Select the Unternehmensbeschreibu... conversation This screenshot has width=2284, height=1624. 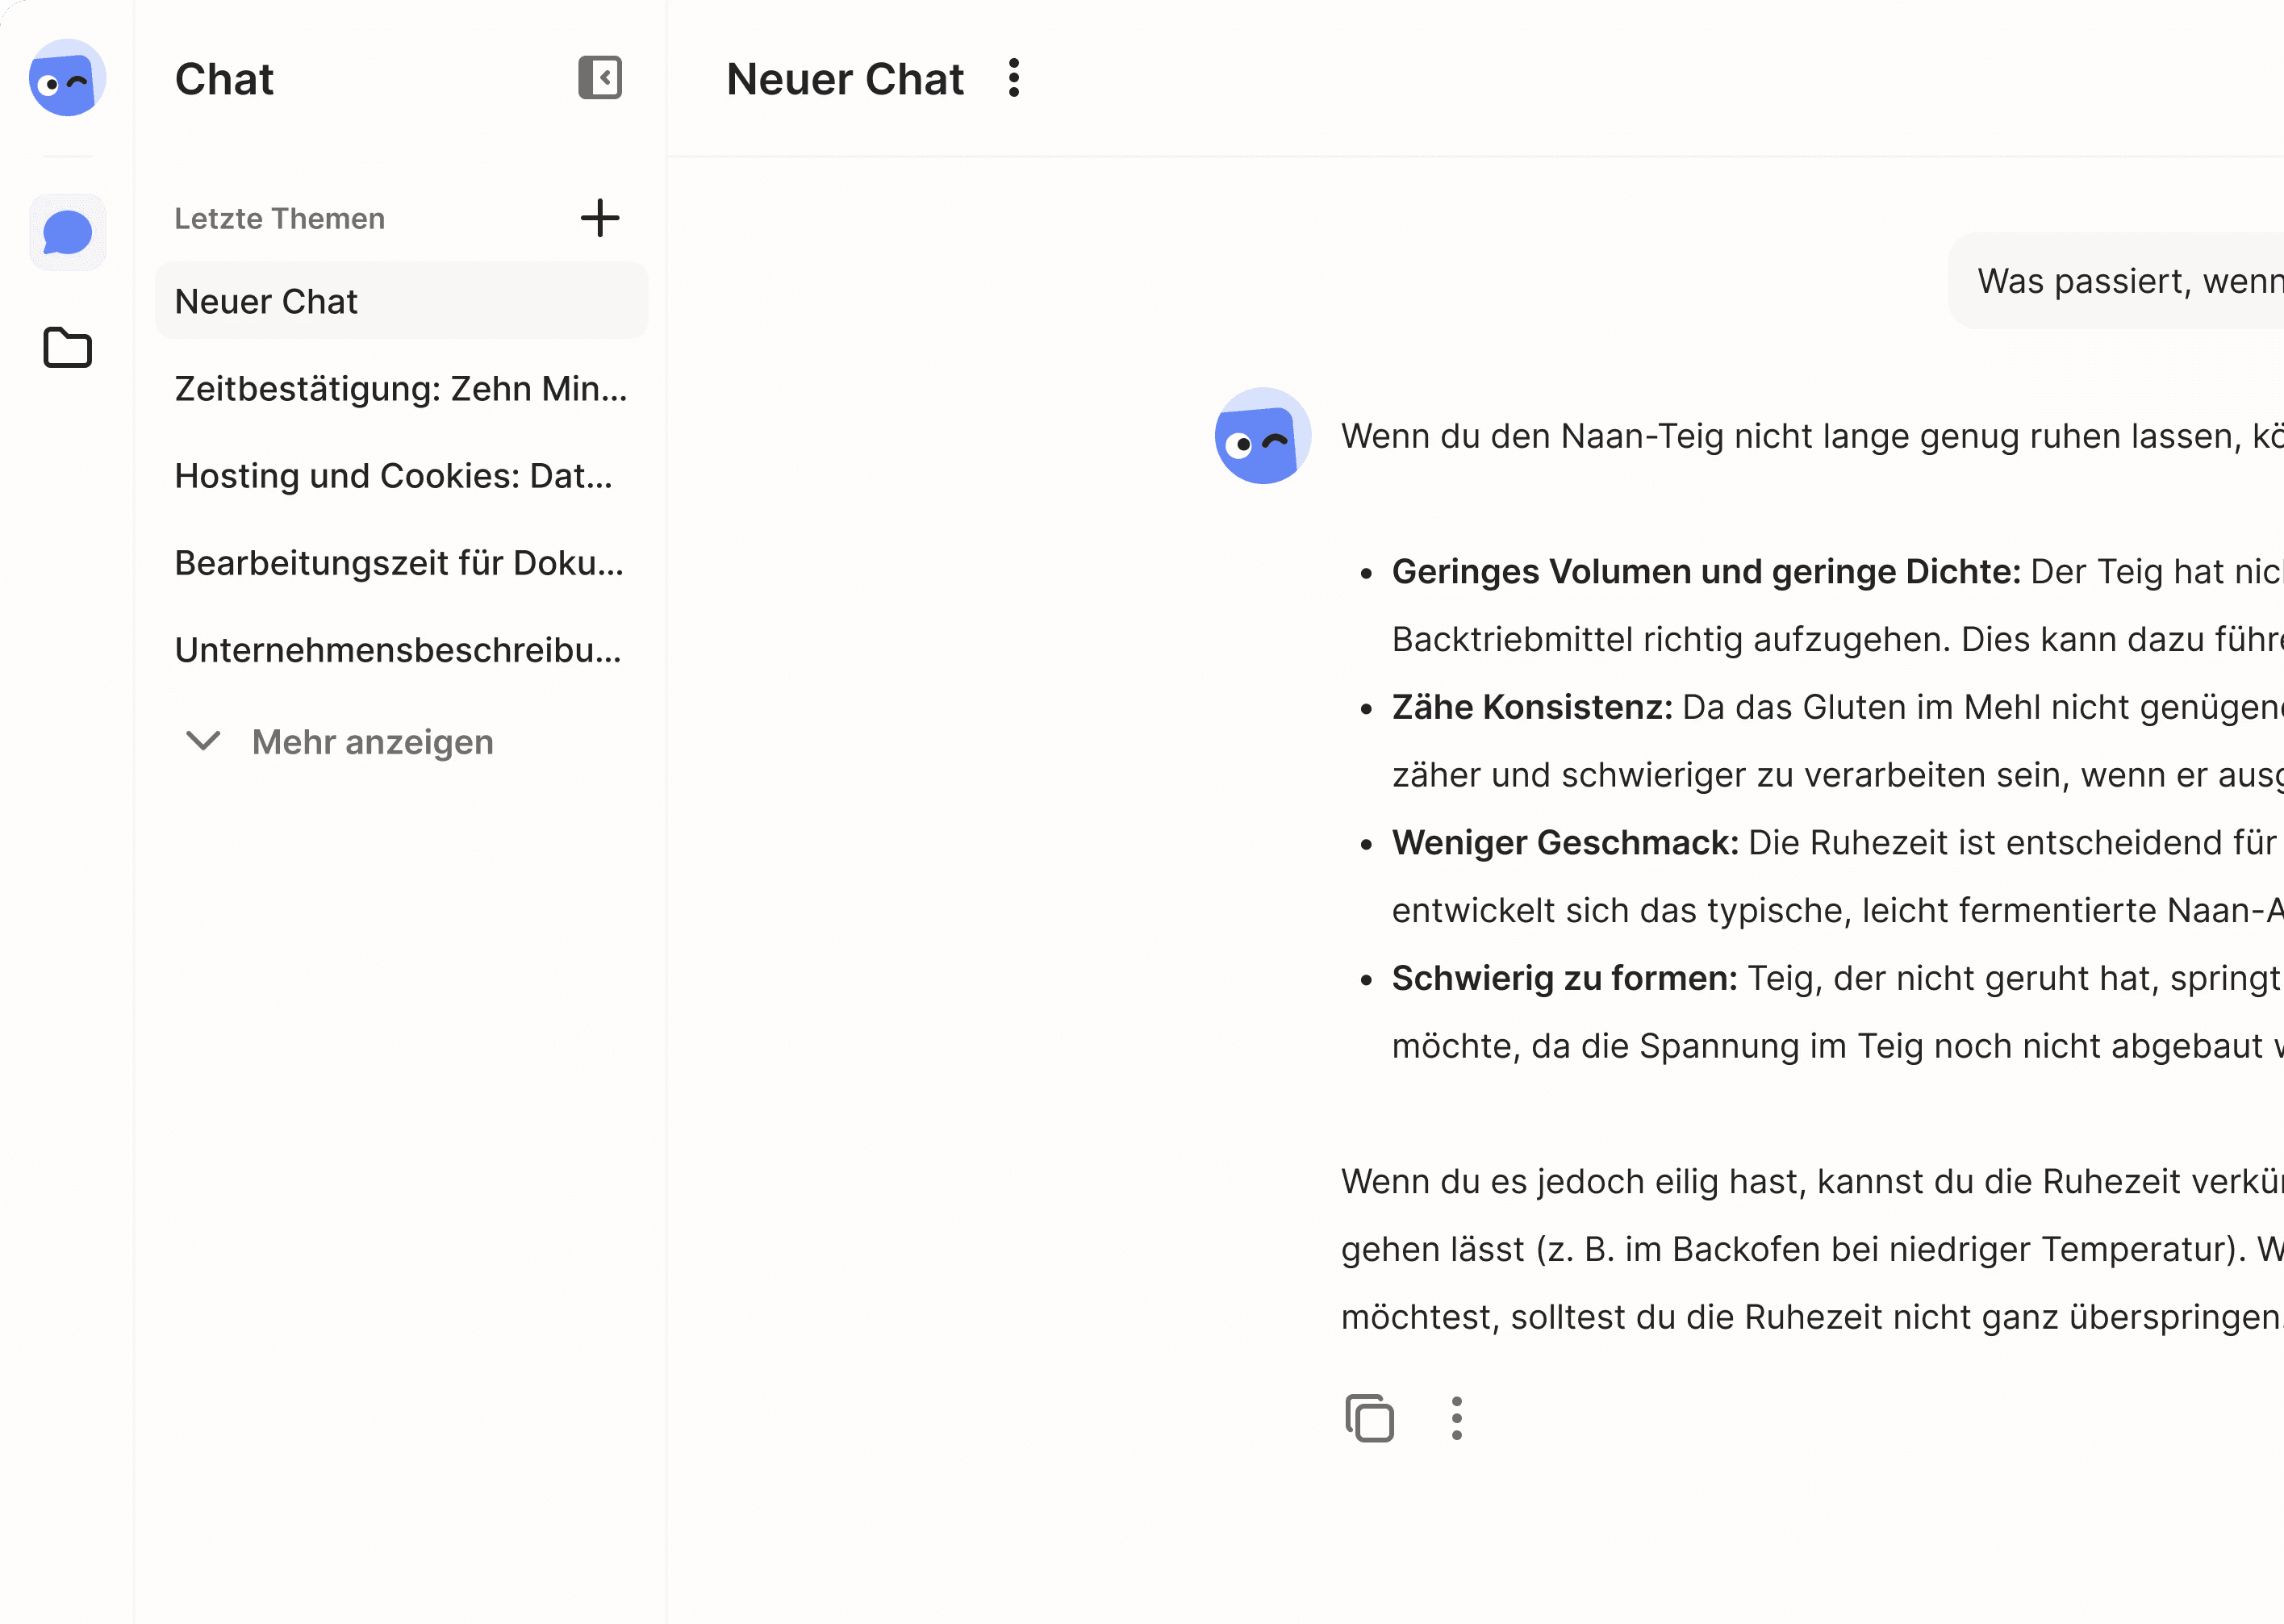[398, 650]
